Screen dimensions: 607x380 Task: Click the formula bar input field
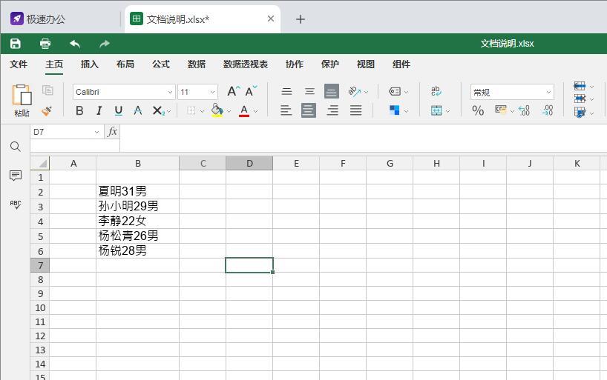[363, 138]
